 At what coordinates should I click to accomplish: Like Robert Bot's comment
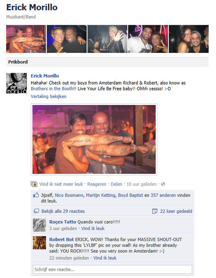(x=105, y=258)
